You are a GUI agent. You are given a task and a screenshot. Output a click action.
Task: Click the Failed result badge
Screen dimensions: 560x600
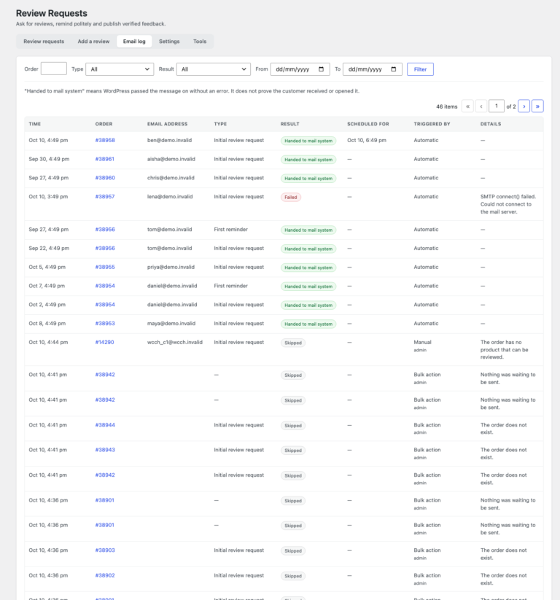(290, 198)
